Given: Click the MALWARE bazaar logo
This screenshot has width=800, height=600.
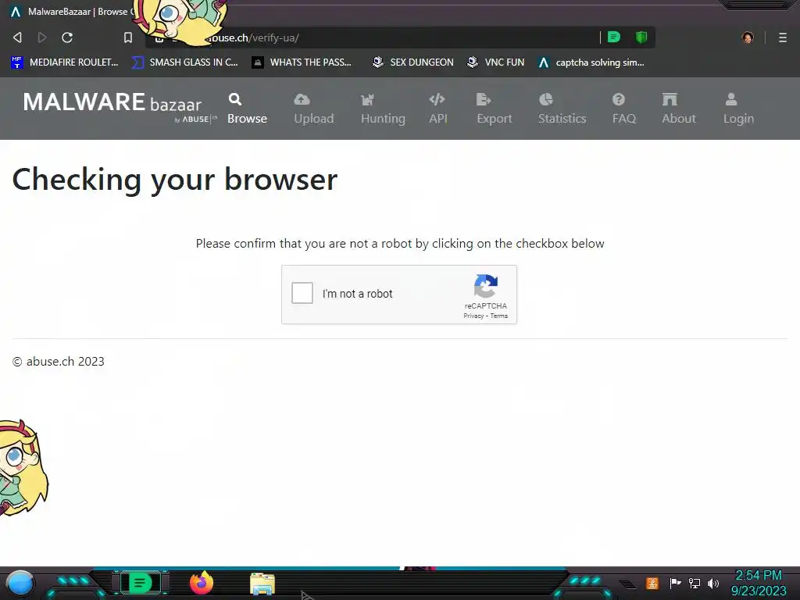Looking at the screenshot, I should 120,106.
